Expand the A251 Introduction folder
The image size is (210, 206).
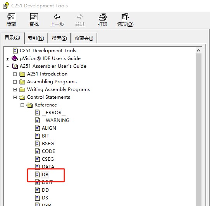pyautogui.click(x=15, y=74)
